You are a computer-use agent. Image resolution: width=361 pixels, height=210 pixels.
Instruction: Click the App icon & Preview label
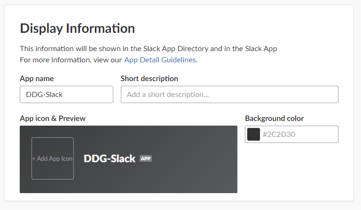53,118
